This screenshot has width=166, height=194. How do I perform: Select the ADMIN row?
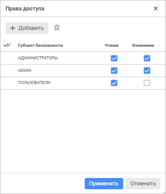[83, 71]
